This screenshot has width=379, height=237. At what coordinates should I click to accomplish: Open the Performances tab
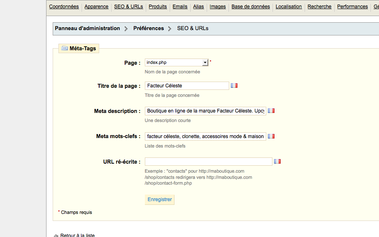tap(352, 7)
